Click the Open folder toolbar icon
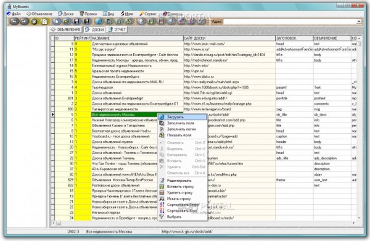 click(x=67, y=22)
